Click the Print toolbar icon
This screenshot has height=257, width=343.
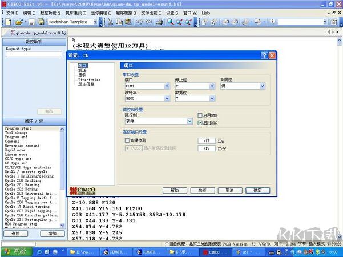(x=159, y=22)
